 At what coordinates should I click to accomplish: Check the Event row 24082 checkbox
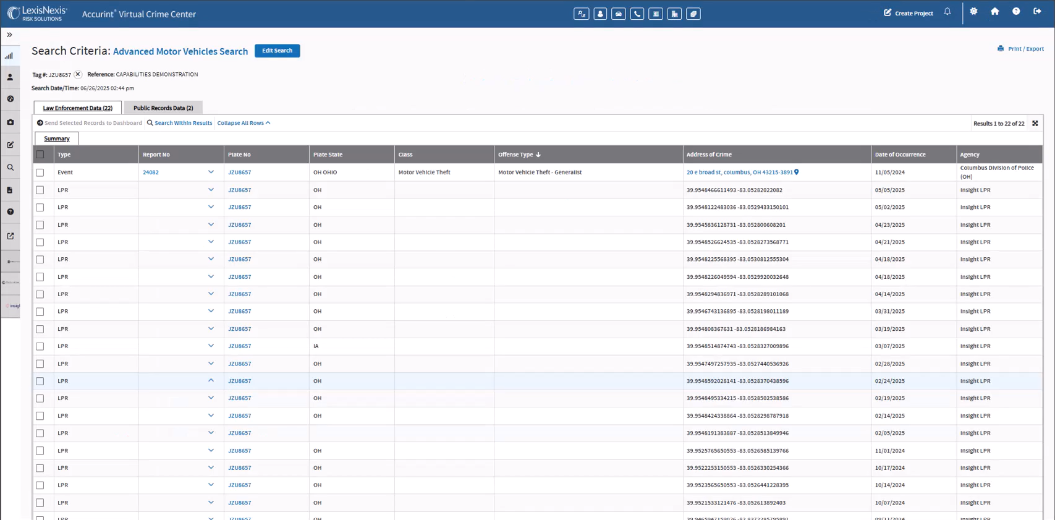[40, 173]
